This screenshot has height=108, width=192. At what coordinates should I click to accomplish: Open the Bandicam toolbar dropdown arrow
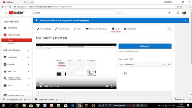pyautogui.click(x=100, y=105)
